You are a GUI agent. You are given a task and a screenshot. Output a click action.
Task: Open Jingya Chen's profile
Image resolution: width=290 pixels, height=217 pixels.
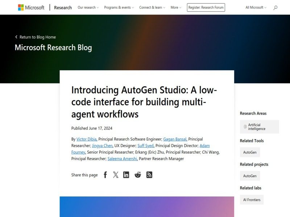coord(103,146)
